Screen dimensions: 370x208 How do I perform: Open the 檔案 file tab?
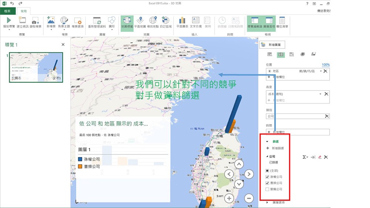(x=7, y=11)
